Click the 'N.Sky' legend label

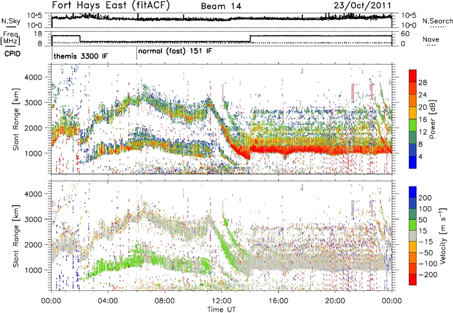(11, 21)
